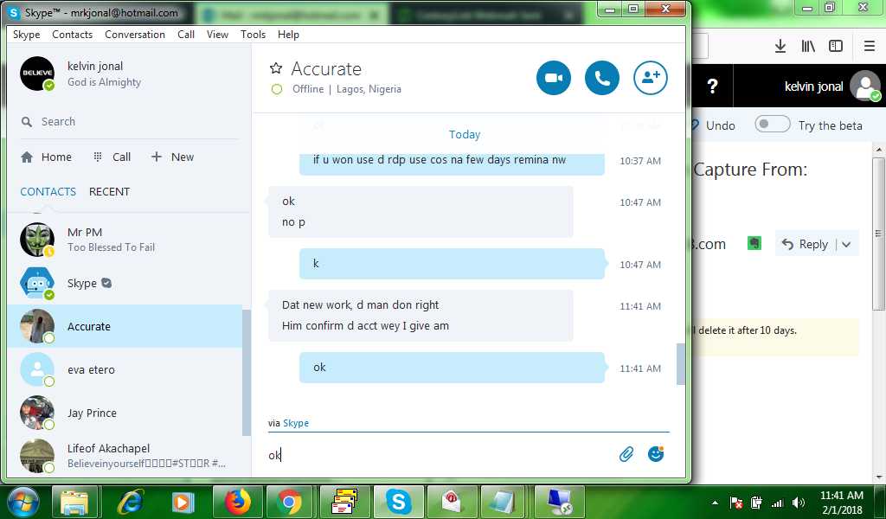This screenshot has width=886, height=519.
Task: Open the emoticon picker
Action: (x=656, y=453)
